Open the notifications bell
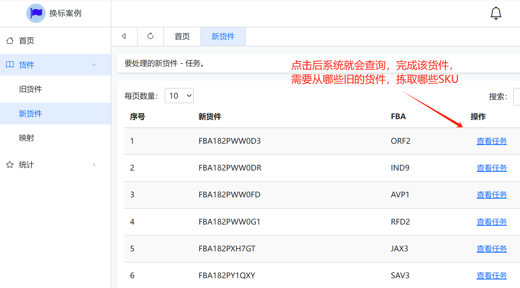Viewport: 520px width, 288px height. [496, 13]
